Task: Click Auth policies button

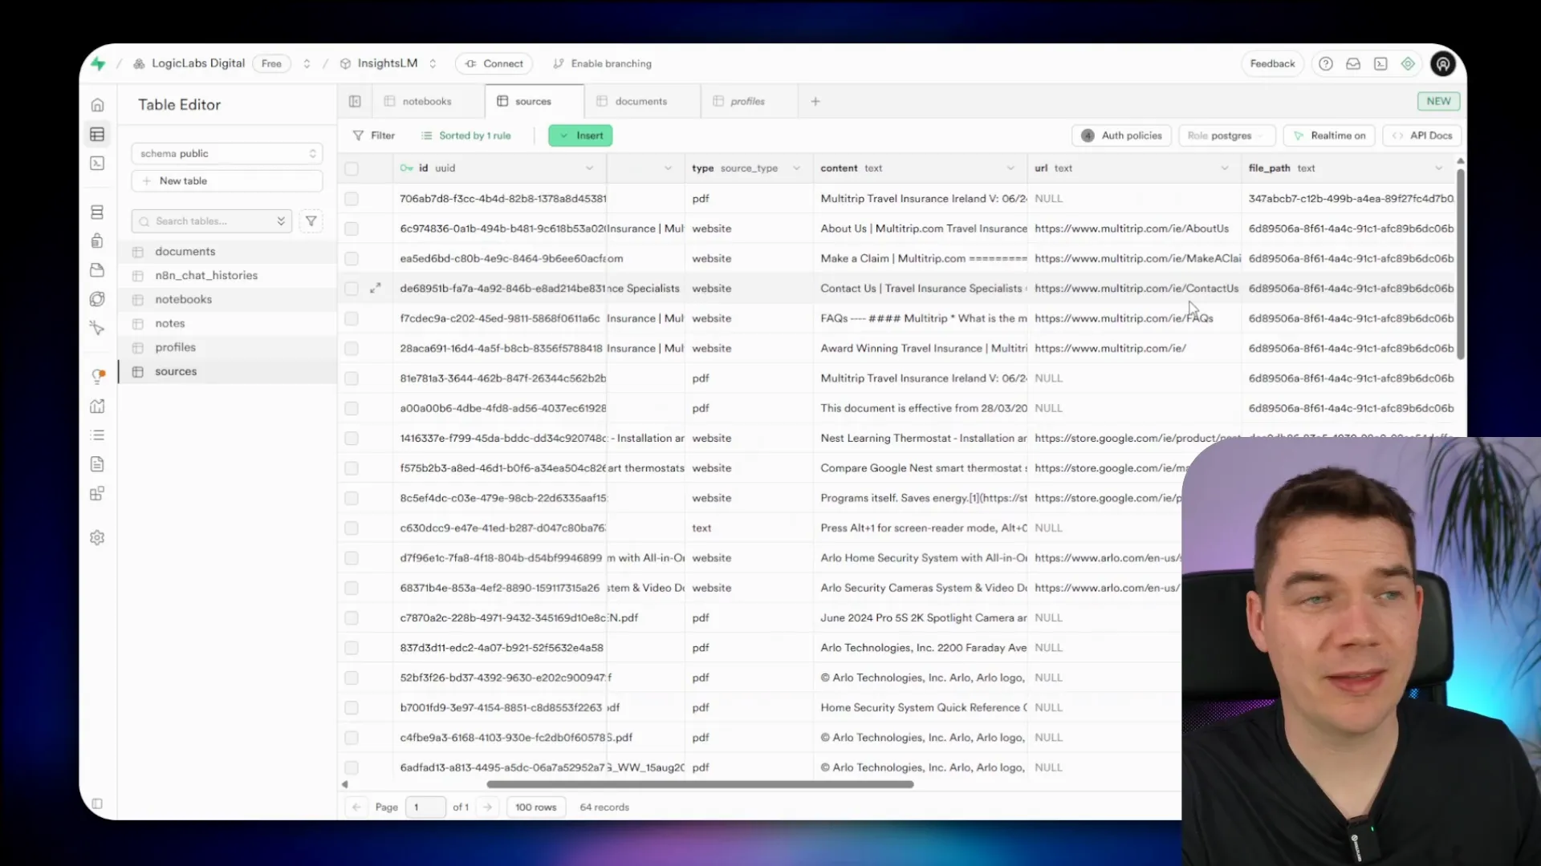Action: [1122, 136]
